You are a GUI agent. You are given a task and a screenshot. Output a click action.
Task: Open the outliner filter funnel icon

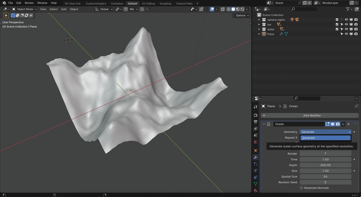pyautogui.click(x=347, y=9)
